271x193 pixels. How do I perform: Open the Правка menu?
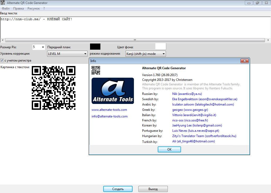[x=19, y=8]
